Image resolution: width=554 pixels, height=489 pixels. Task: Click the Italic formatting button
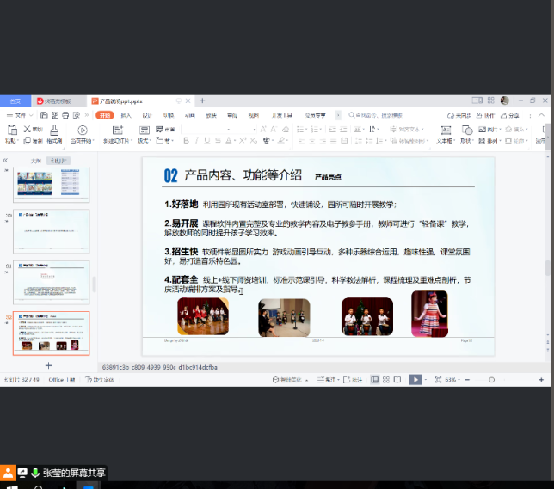(x=196, y=141)
